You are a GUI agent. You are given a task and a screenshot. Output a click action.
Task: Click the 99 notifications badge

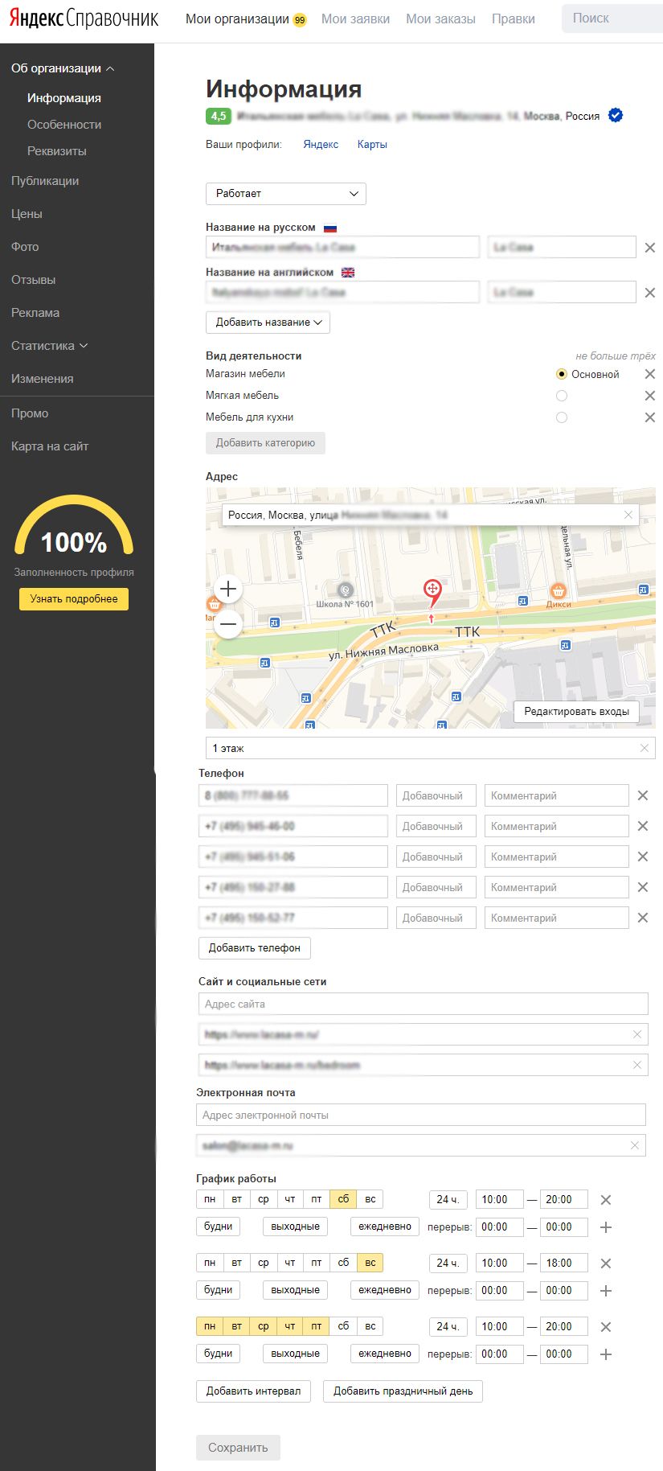point(300,20)
